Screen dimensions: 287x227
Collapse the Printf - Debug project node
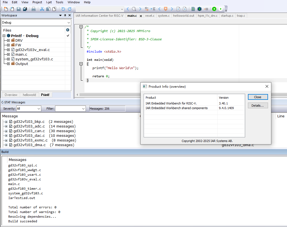click(x=4, y=36)
